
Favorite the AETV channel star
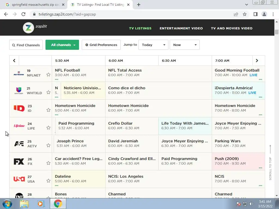[x=48, y=145]
